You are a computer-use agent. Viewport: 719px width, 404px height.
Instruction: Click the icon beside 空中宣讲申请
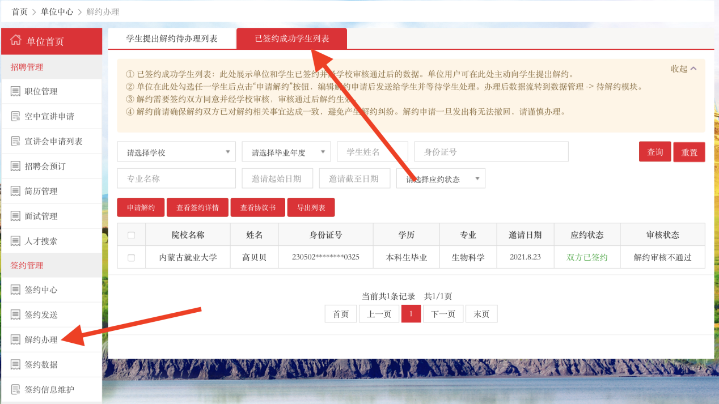tap(15, 116)
